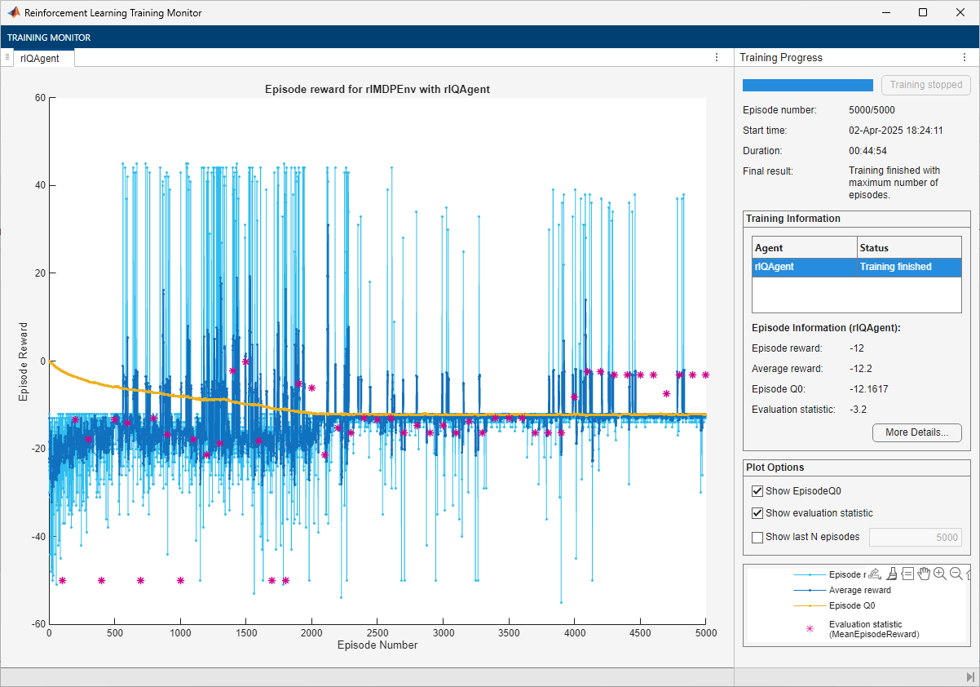Click the tab list handle left of rlQAgent
Screen dimensions: 980x687
point(7,58)
